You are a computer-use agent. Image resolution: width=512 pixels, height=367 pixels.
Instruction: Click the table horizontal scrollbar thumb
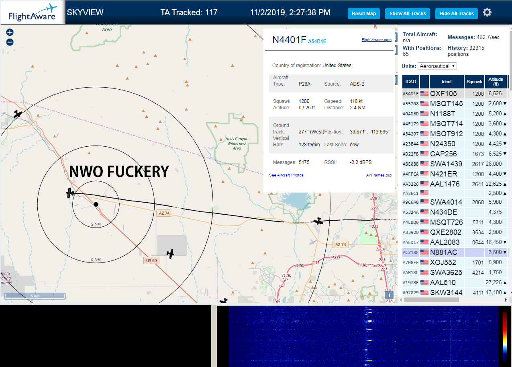click(x=432, y=300)
